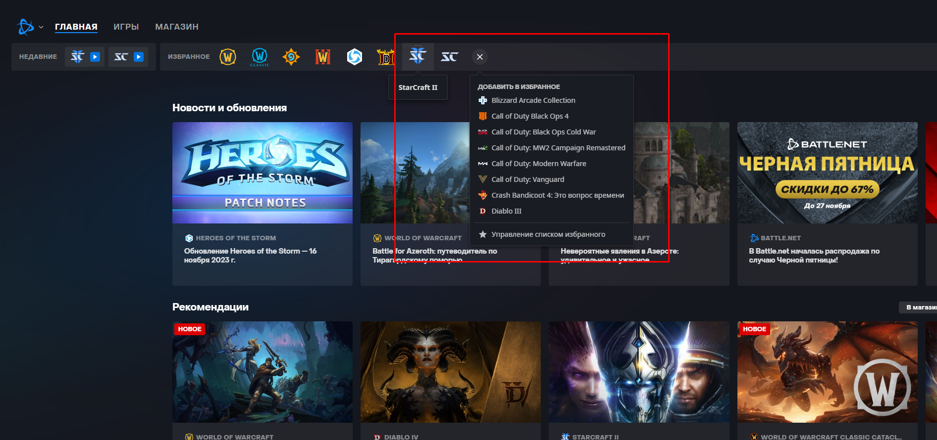Open the ИГРЫ tab
The width and height of the screenshot is (937, 440).
[126, 27]
